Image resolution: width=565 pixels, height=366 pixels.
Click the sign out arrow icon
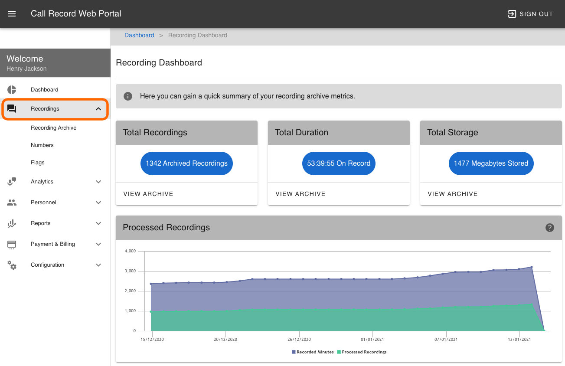pyautogui.click(x=512, y=14)
